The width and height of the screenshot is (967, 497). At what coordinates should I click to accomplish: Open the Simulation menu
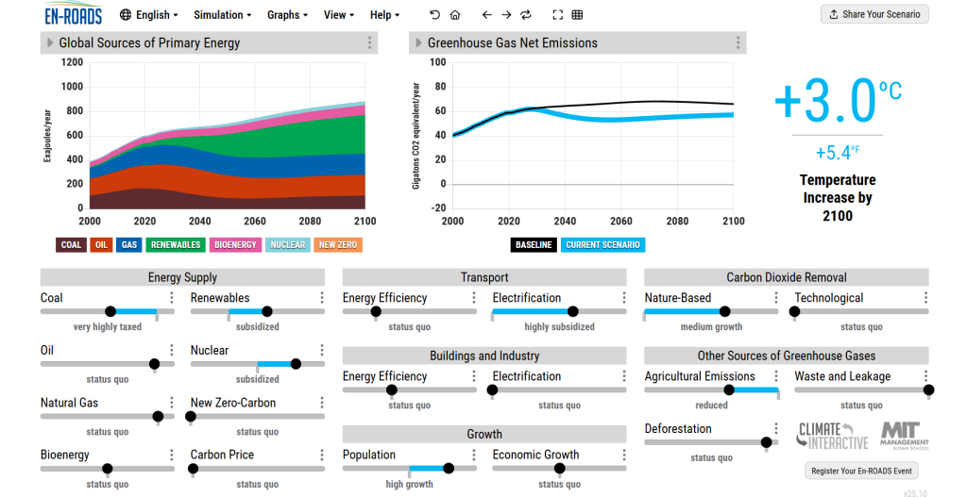[x=222, y=15]
